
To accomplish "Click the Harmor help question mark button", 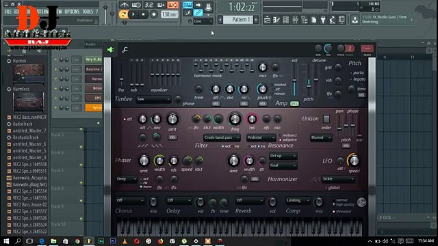I will click(x=361, y=202).
